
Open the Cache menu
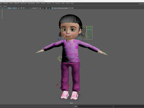point(63,3)
